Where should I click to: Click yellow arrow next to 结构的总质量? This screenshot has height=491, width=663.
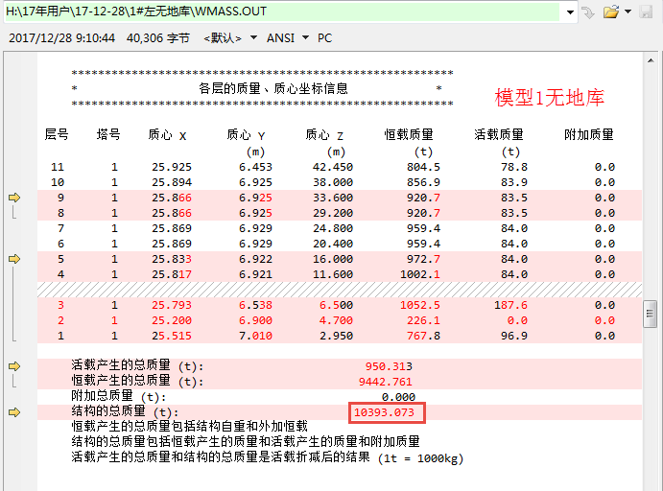pos(14,412)
